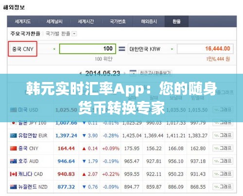
Task: Open the 중국 CNY source currency dropdown
Action: 33,49
